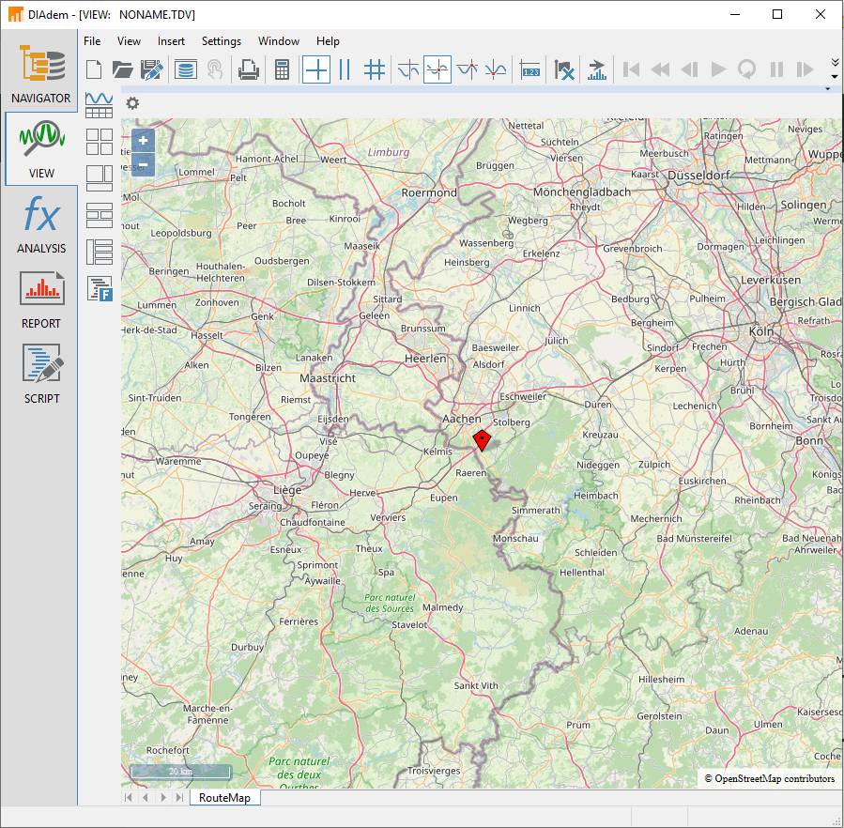Save the layout with pencil icon
Viewport: 844px width, 828px height.
click(x=151, y=70)
